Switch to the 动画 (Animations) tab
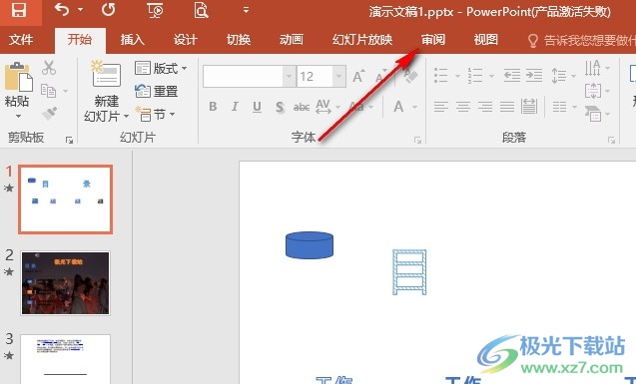 point(292,40)
